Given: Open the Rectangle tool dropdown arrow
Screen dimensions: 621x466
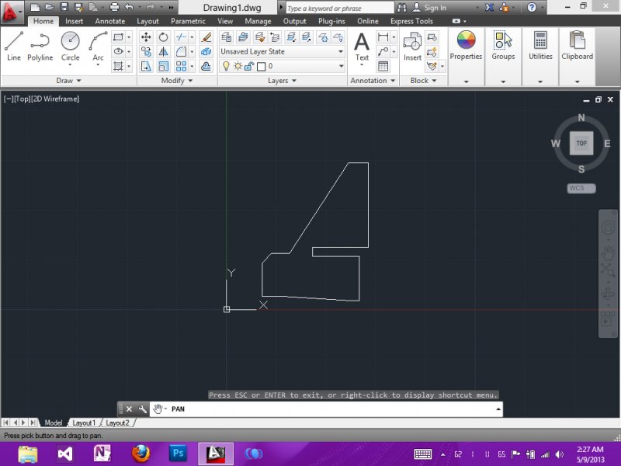Looking at the screenshot, I should click(129, 37).
